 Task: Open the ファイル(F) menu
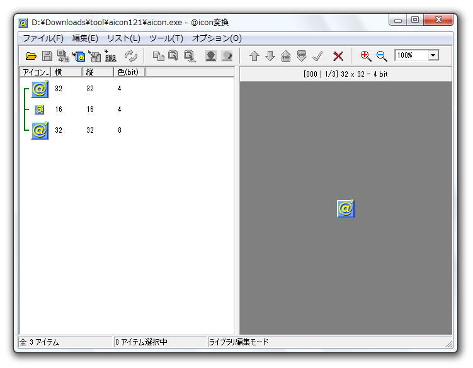coord(43,38)
